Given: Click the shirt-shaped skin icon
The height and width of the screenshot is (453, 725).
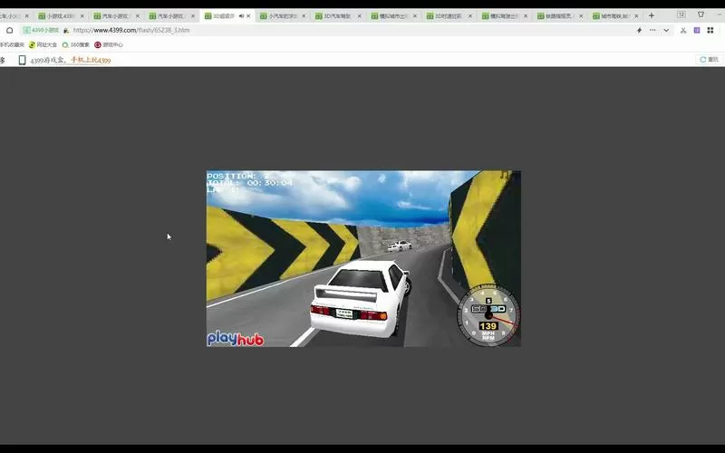Looking at the screenshot, I should 701,14.
